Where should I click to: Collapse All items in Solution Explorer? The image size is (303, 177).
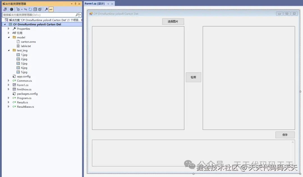tap(35, 9)
